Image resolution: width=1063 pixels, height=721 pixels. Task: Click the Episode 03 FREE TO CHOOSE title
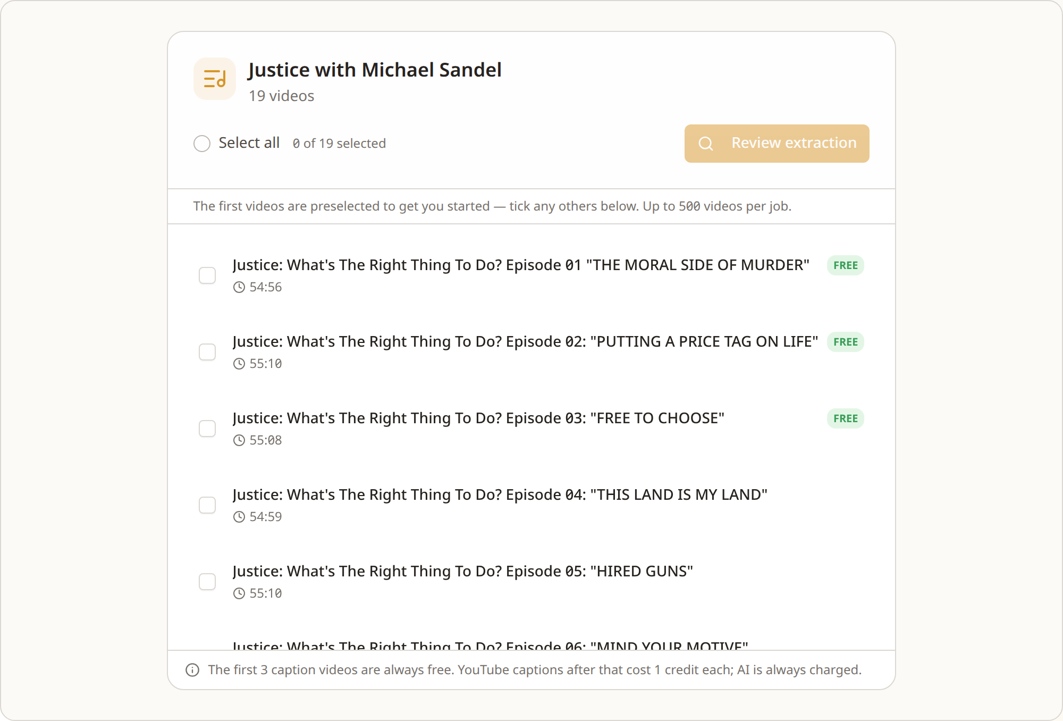coord(478,418)
